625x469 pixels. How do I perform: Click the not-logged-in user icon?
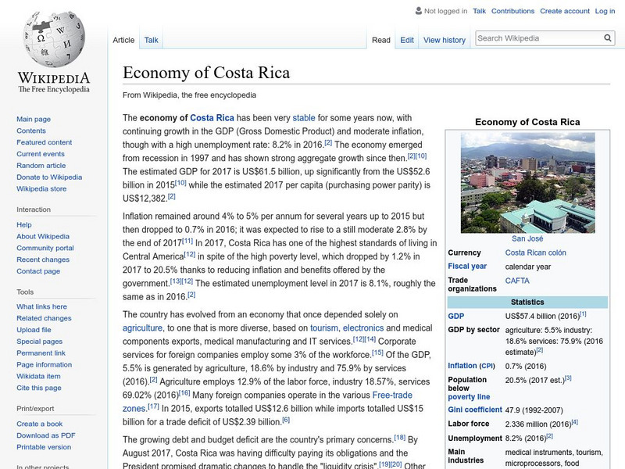[x=419, y=11]
